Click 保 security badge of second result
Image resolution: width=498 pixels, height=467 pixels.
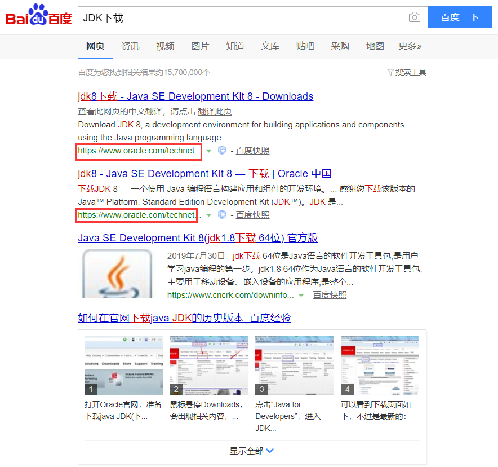click(222, 215)
